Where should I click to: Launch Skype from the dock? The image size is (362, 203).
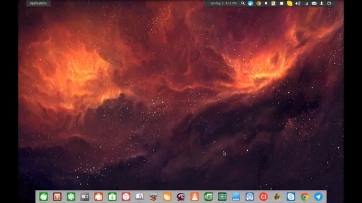tap(291, 197)
